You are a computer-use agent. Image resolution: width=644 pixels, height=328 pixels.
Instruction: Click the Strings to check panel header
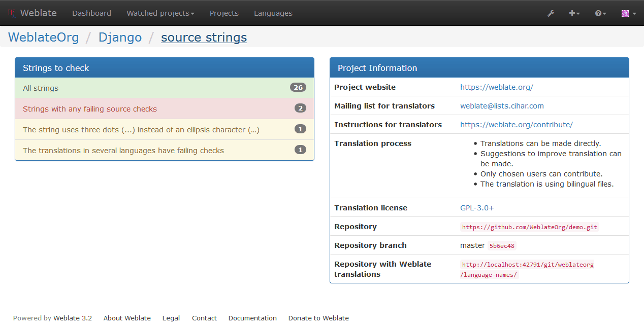point(165,68)
